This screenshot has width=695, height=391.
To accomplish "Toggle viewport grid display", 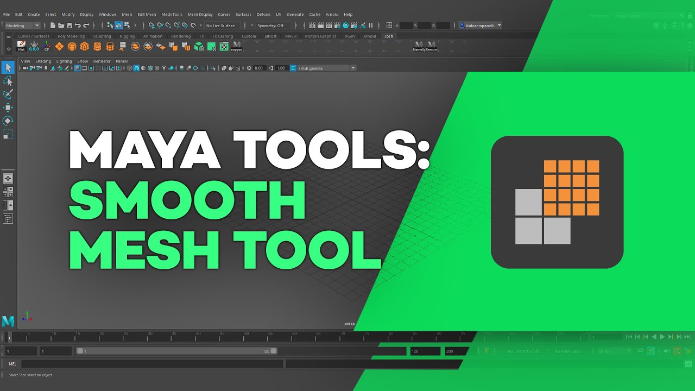I will (x=78, y=68).
